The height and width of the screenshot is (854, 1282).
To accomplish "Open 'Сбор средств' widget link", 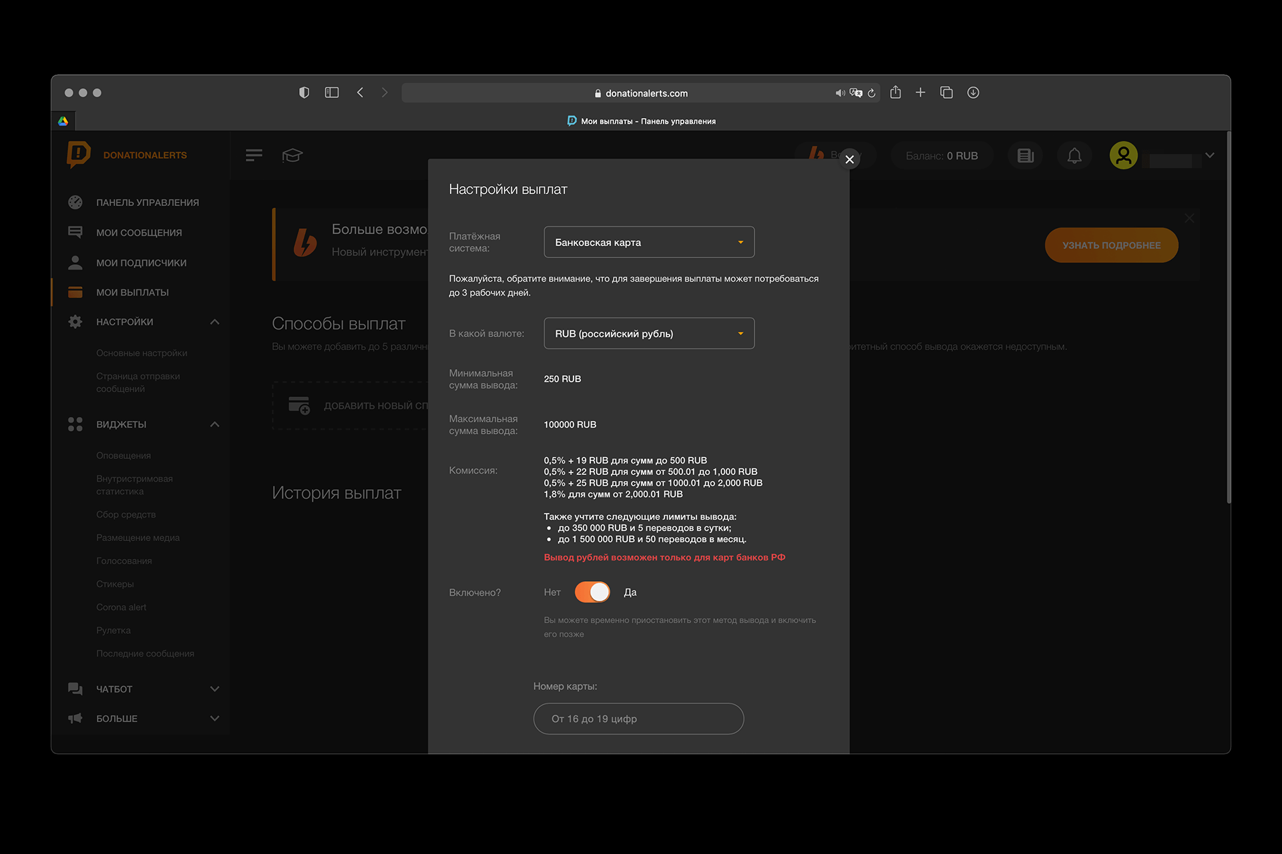I will pyautogui.click(x=126, y=514).
